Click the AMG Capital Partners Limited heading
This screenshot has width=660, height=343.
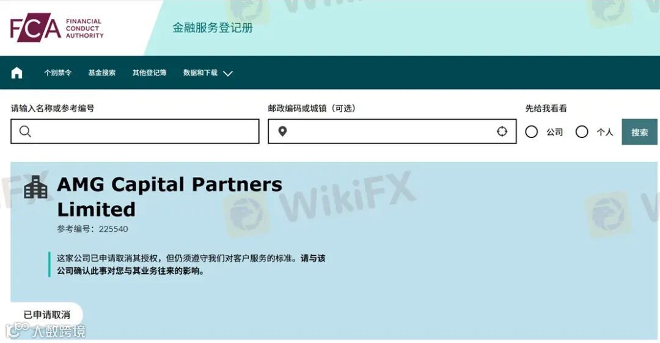(x=170, y=197)
